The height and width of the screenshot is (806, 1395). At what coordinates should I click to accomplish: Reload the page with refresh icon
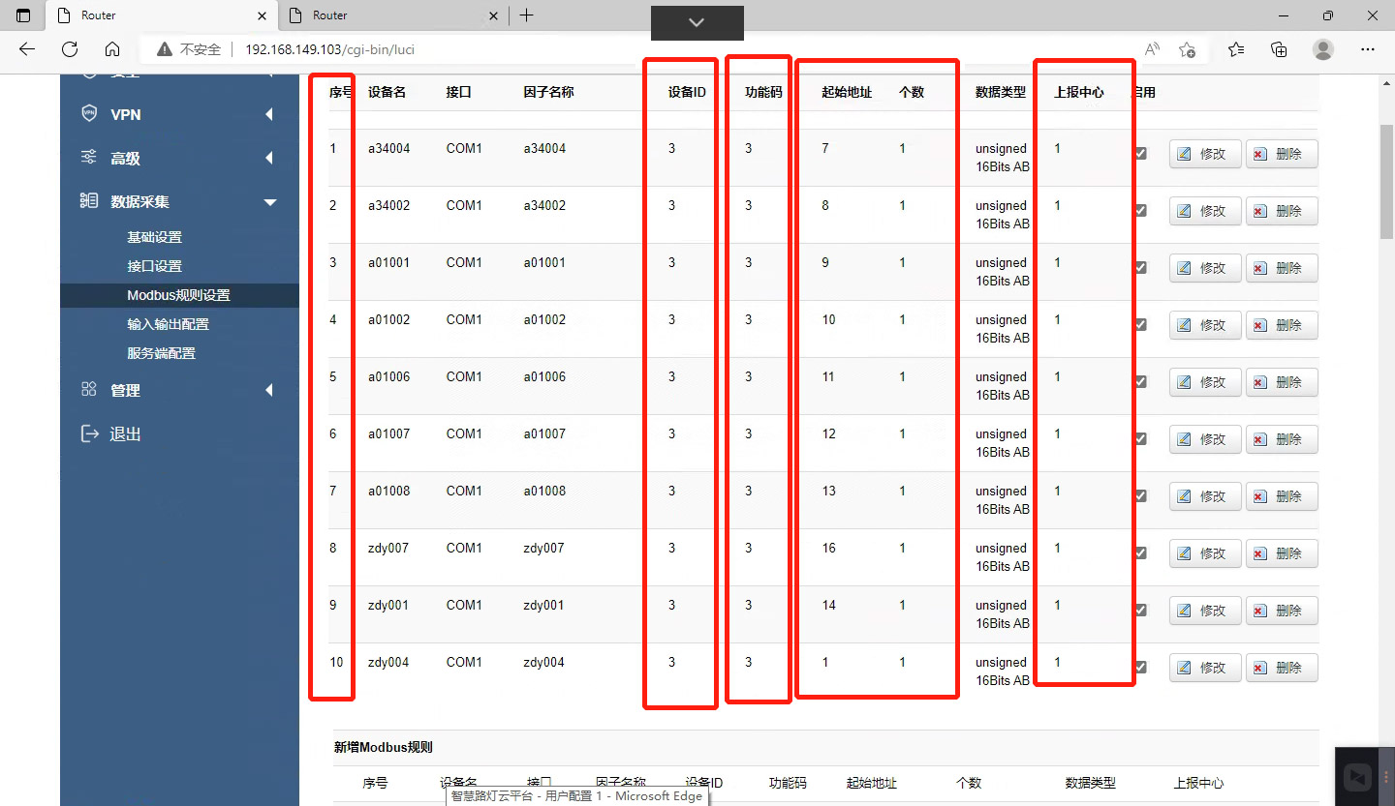pyautogui.click(x=70, y=49)
